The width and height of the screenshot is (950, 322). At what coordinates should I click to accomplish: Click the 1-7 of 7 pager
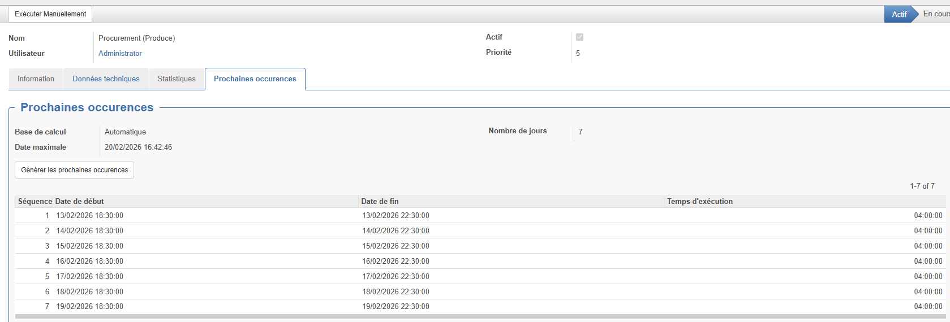tap(922, 186)
